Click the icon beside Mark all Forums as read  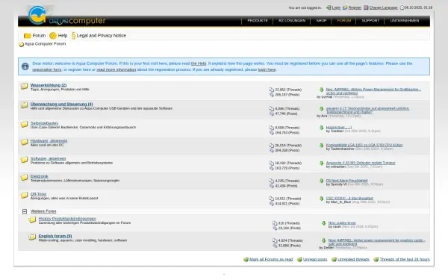pos(246,259)
